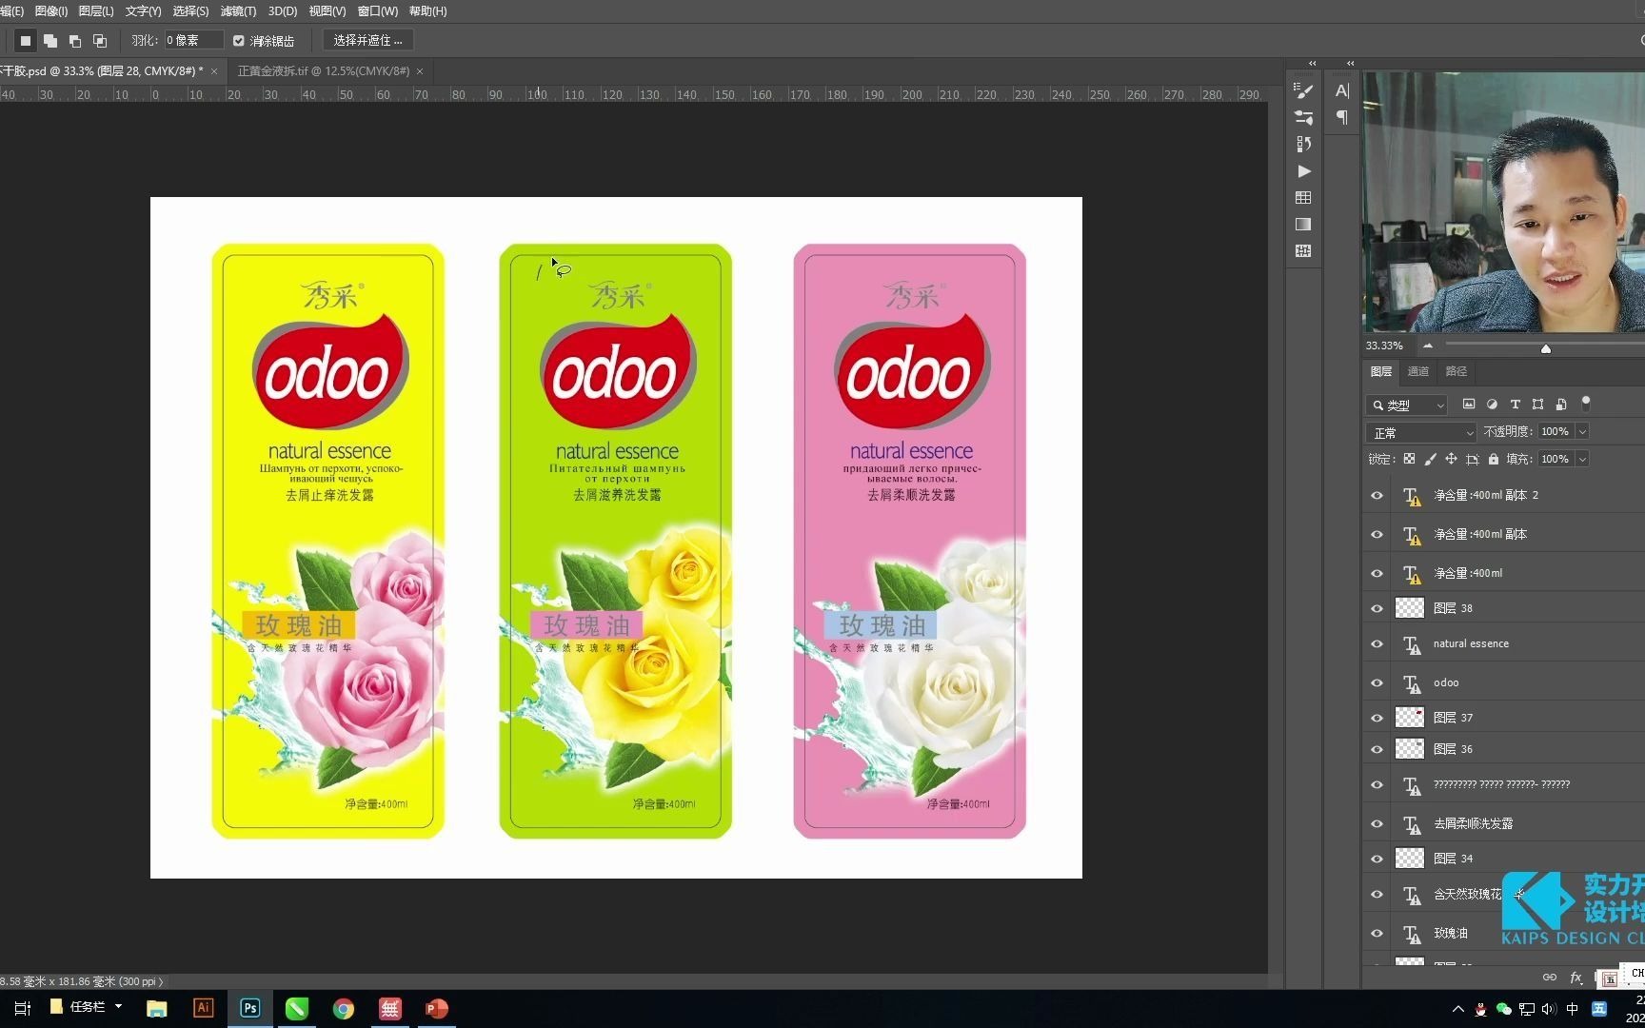Open the blend mode 正常 dropdown
1645x1028 pixels.
click(1420, 432)
